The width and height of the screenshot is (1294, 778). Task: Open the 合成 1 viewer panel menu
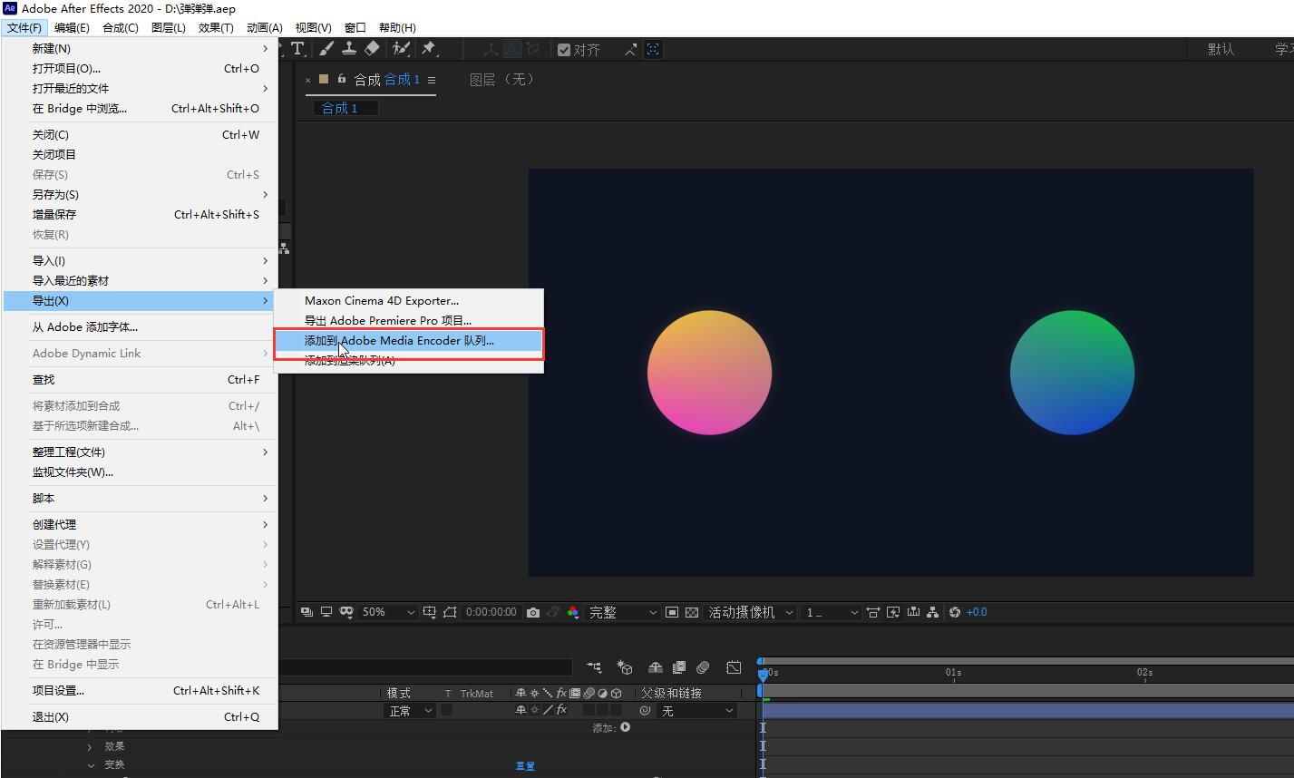[x=432, y=80]
